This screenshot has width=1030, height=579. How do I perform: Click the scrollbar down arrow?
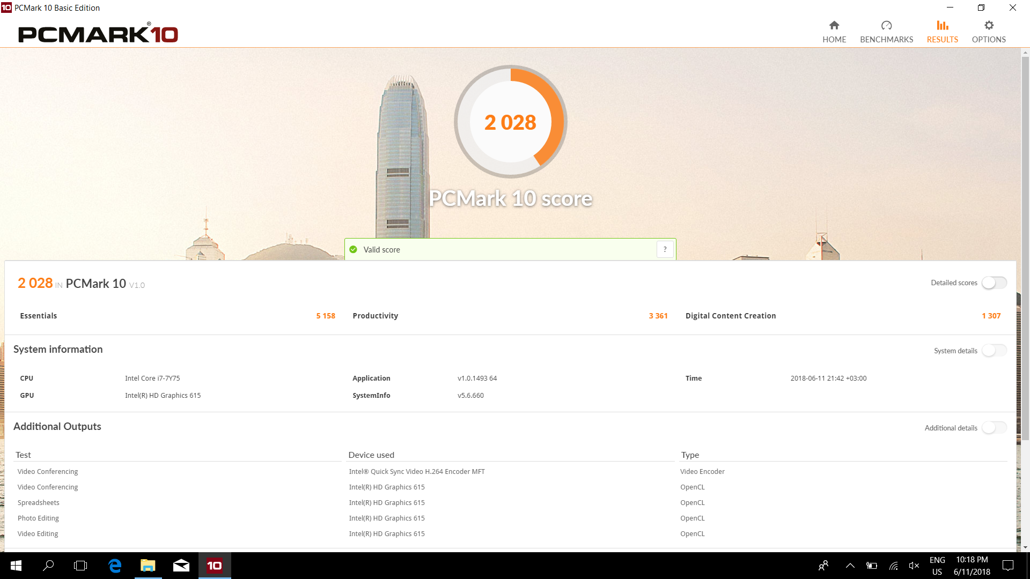click(1025, 547)
